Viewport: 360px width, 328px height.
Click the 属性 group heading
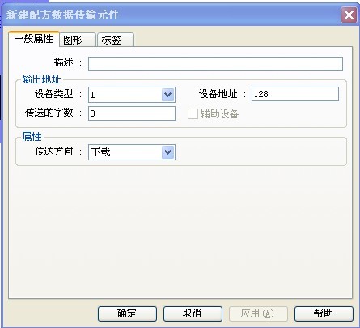click(x=32, y=137)
